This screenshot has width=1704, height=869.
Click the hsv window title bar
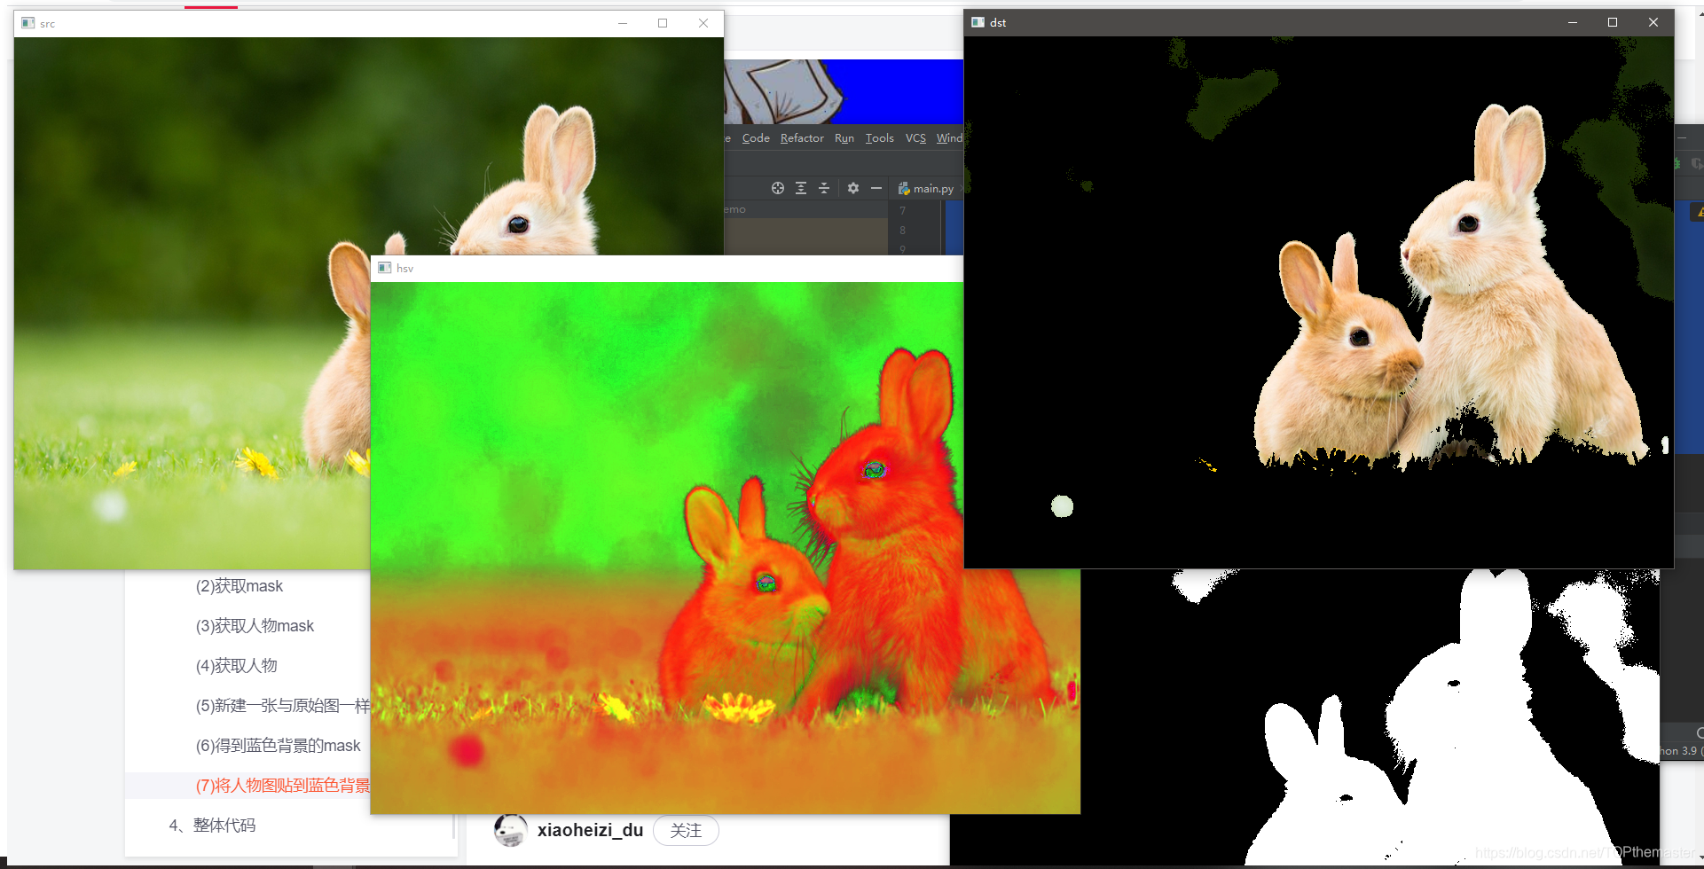tap(667, 268)
